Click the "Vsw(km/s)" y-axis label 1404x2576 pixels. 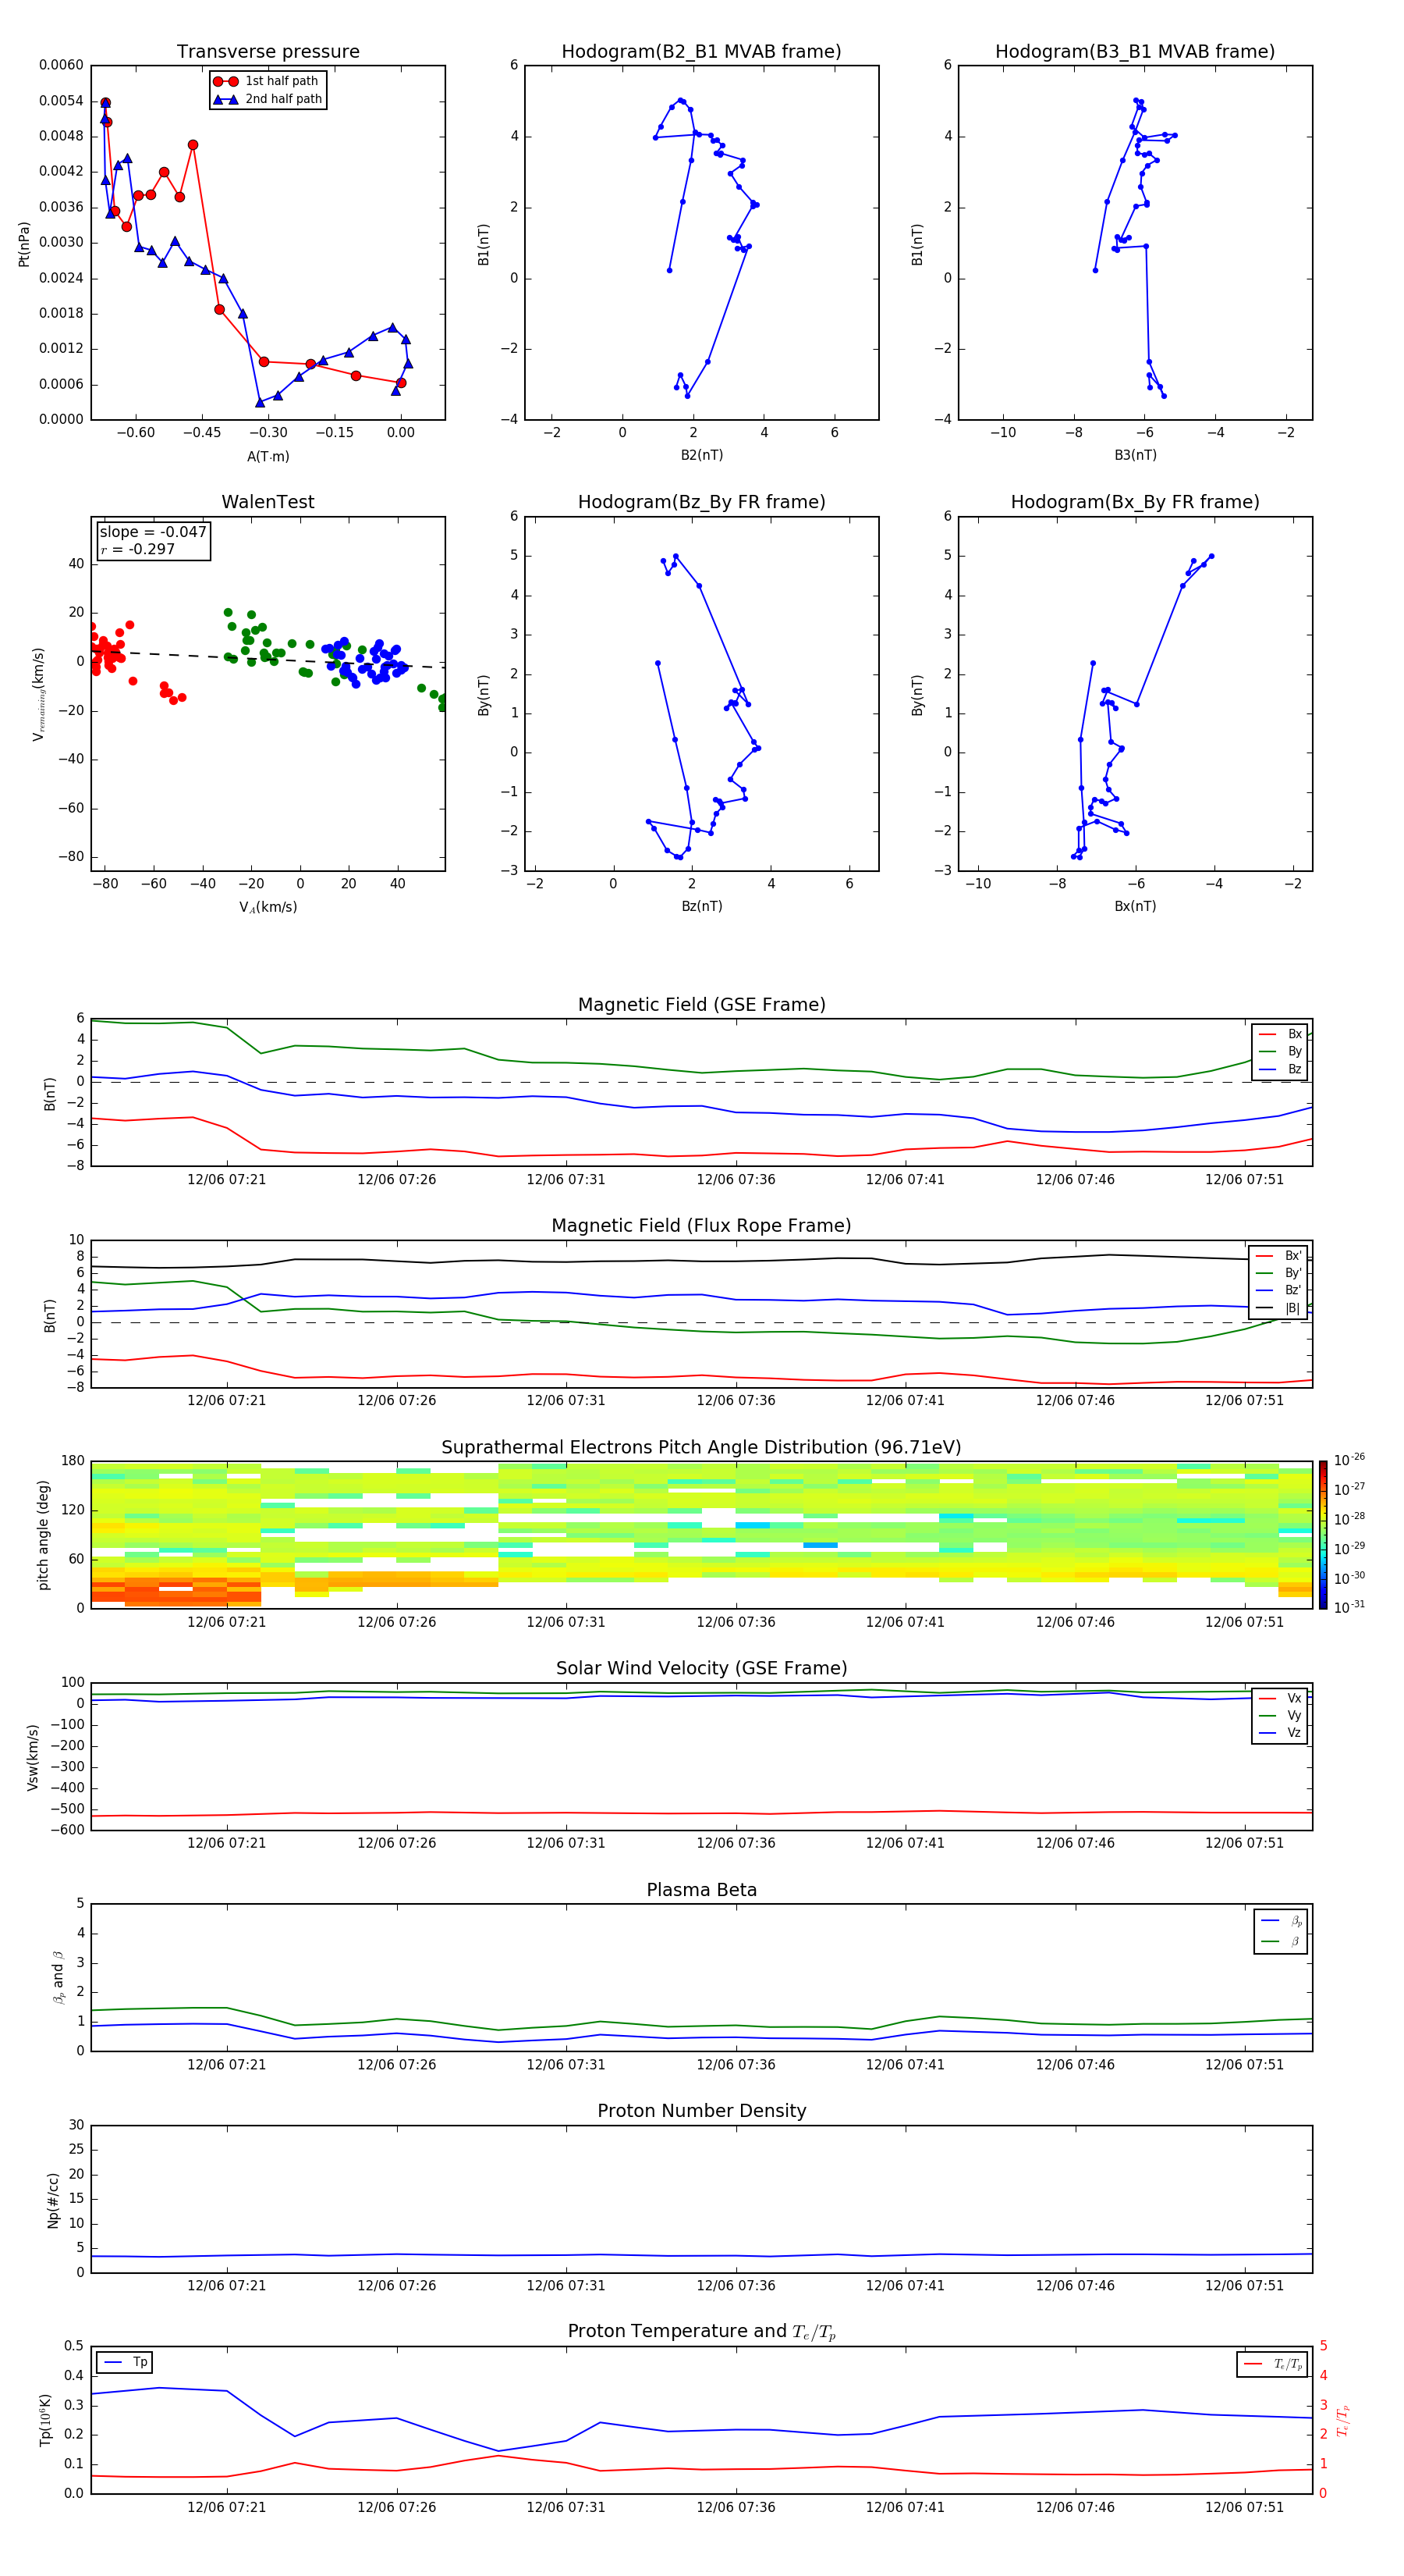(x=32, y=1757)
